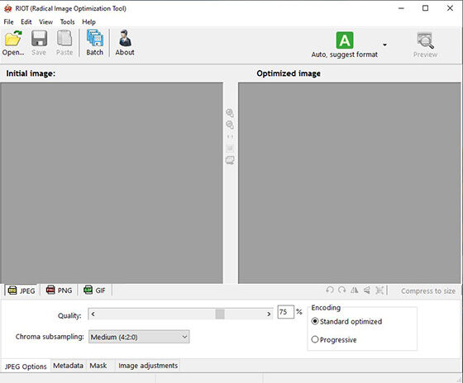
Task: Select Standard optimized encoding
Action: pos(346,321)
